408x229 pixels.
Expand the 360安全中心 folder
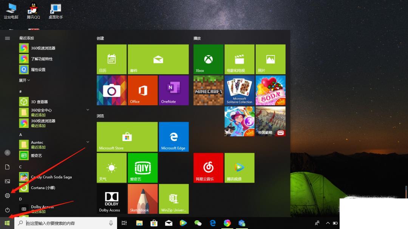point(88,110)
